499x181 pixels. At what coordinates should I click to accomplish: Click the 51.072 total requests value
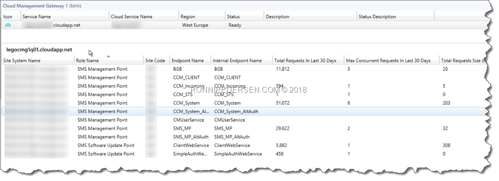(283, 103)
